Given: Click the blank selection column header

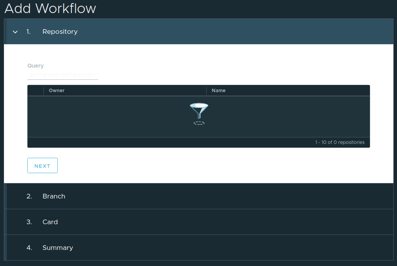Looking at the screenshot, I should point(35,91).
